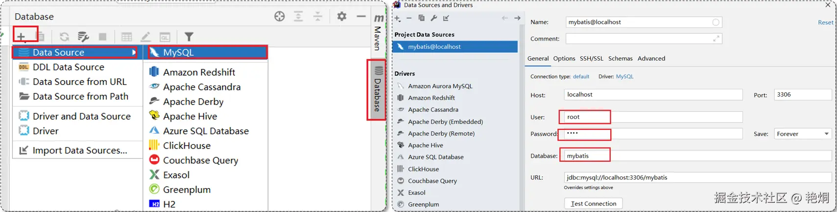
Task: Click the Host field containing localhost
Action: 653,95
